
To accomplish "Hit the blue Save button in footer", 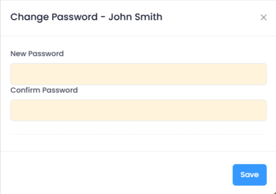I will pos(250,174).
